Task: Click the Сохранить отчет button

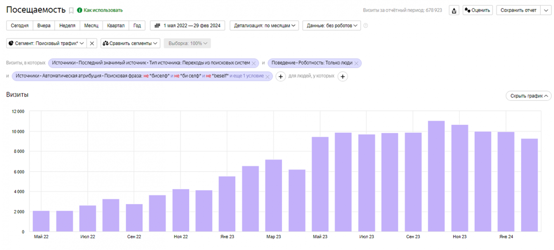Action: 518,10
